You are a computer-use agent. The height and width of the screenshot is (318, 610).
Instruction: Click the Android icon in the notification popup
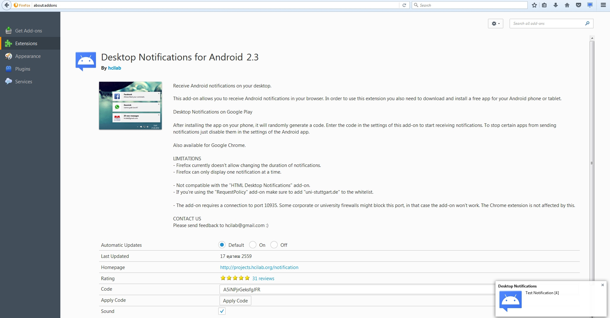point(511,301)
